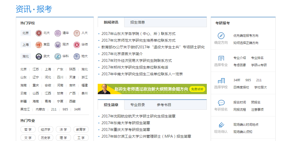Select the 北京 region tag beside 北大
The height and width of the screenshot is (141, 284).
coord(26,33)
